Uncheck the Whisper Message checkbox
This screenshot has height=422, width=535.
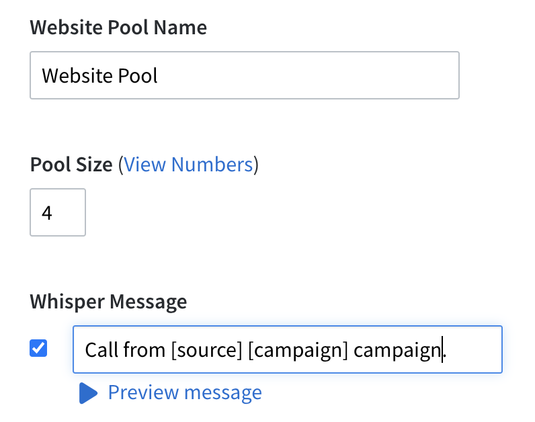click(x=38, y=348)
